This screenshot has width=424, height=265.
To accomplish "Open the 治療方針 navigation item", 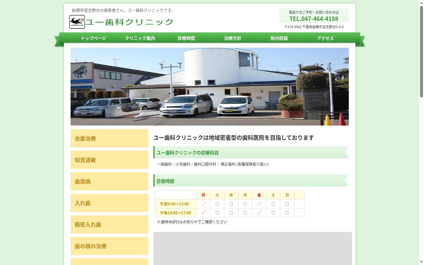I will (x=233, y=38).
